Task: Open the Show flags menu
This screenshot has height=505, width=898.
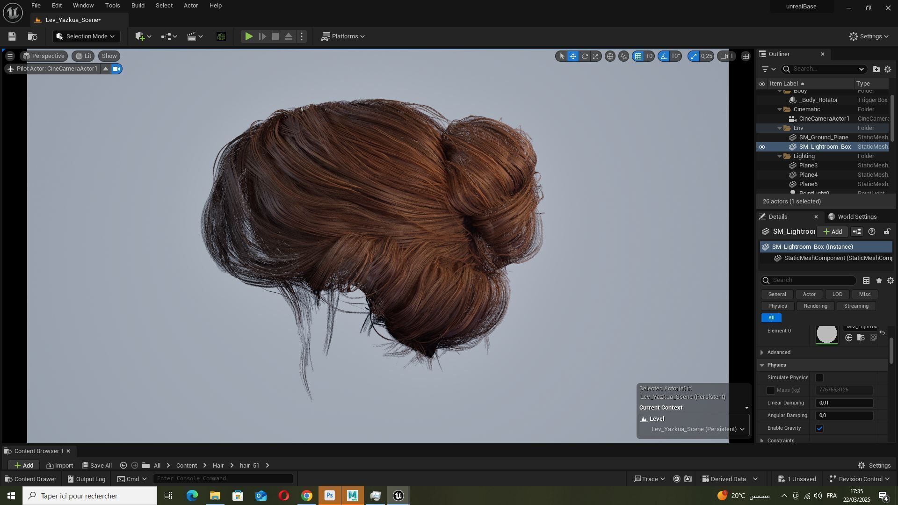Action: click(x=109, y=56)
